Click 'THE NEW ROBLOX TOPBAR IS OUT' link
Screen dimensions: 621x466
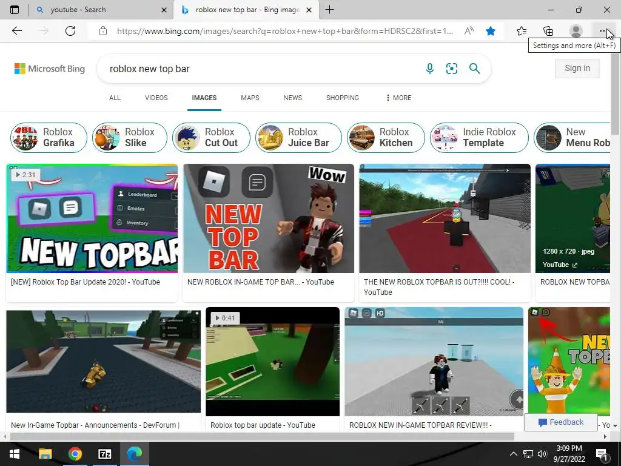pos(439,287)
